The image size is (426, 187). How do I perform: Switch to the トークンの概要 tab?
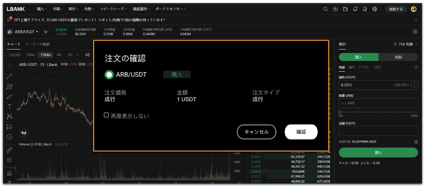[38, 44]
